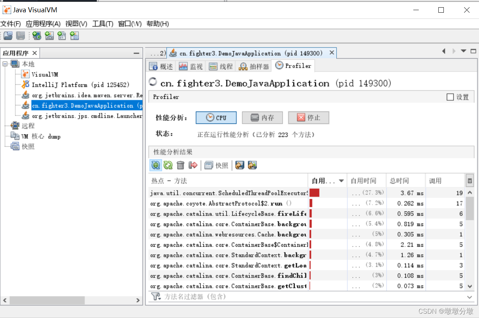Click the IntelliJ Platform tree icon
This screenshot has width=479, height=318.
click(x=25, y=85)
